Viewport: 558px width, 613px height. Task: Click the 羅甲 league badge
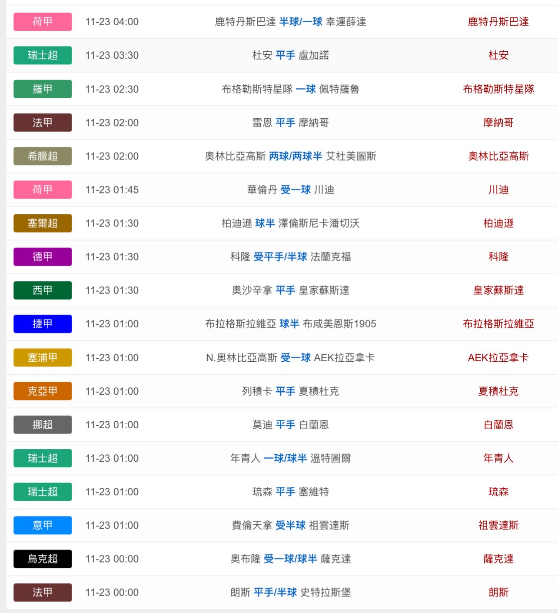(43, 89)
